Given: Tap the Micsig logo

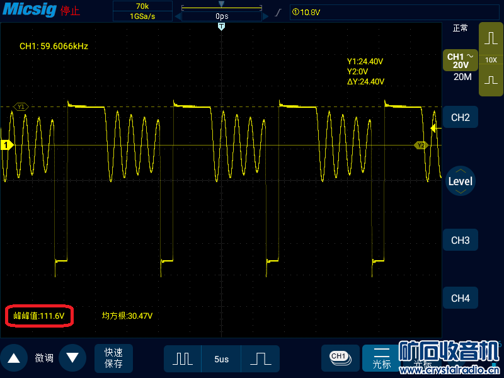Looking at the screenshot, I should pyautogui.click(x=30, y=9).
